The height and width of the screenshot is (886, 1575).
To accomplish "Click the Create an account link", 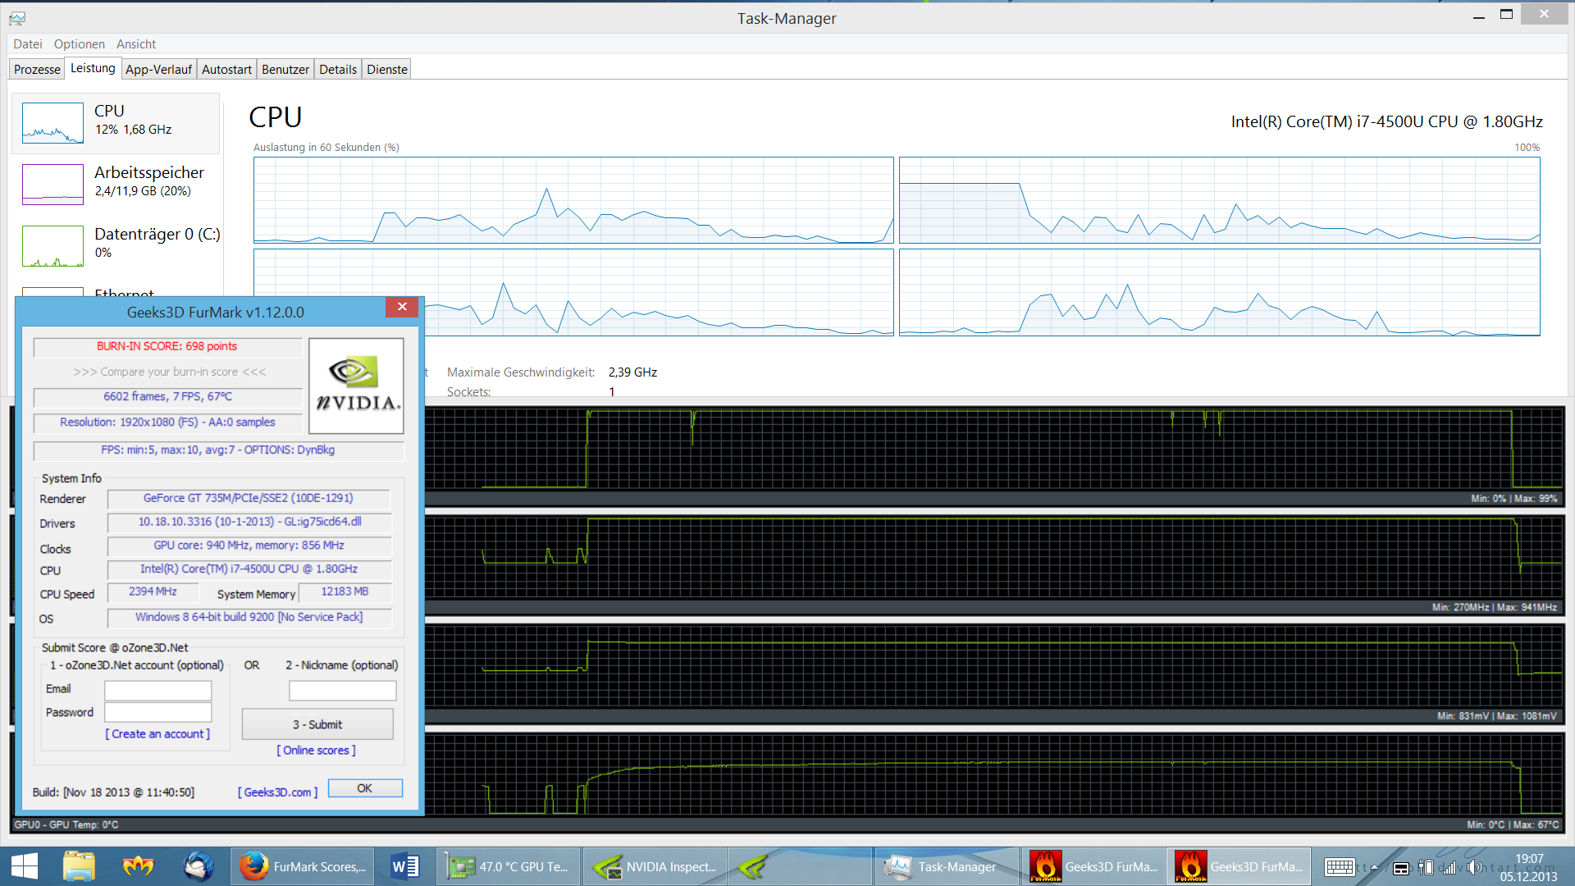I will click(x=157, y=734).
